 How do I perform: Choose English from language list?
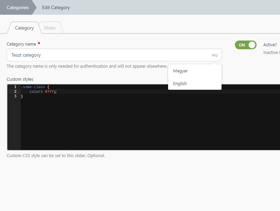click(x=195, y=84)
